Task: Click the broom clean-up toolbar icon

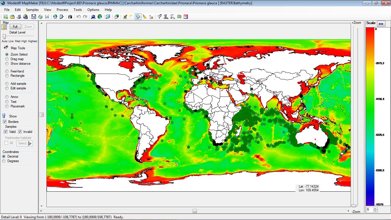Action: [x=145, y=17]
